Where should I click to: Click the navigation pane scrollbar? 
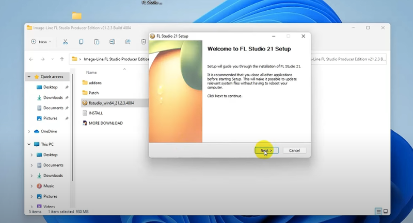pyautogui.click(x=72, y=127)
